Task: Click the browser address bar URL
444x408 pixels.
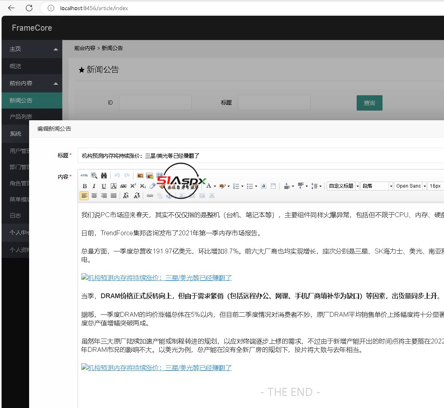Action: (x=94, y=8)
